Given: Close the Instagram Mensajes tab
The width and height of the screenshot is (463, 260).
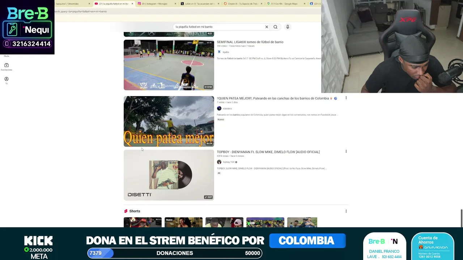Looking at the screenshot, I should coord(175,4).
